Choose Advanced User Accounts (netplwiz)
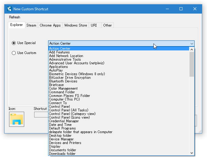This screenshot has height=160, width=207. click(x=119, y=63)
